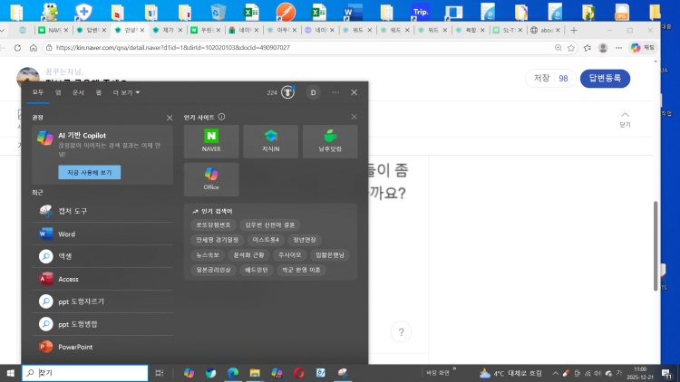680x382 pixels.
Task: Open a new browser tab
Action: click(x=573, y=30)
